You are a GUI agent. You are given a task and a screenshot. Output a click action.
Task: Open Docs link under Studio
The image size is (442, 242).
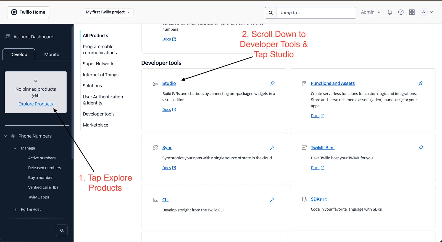(x=169, y=110)
